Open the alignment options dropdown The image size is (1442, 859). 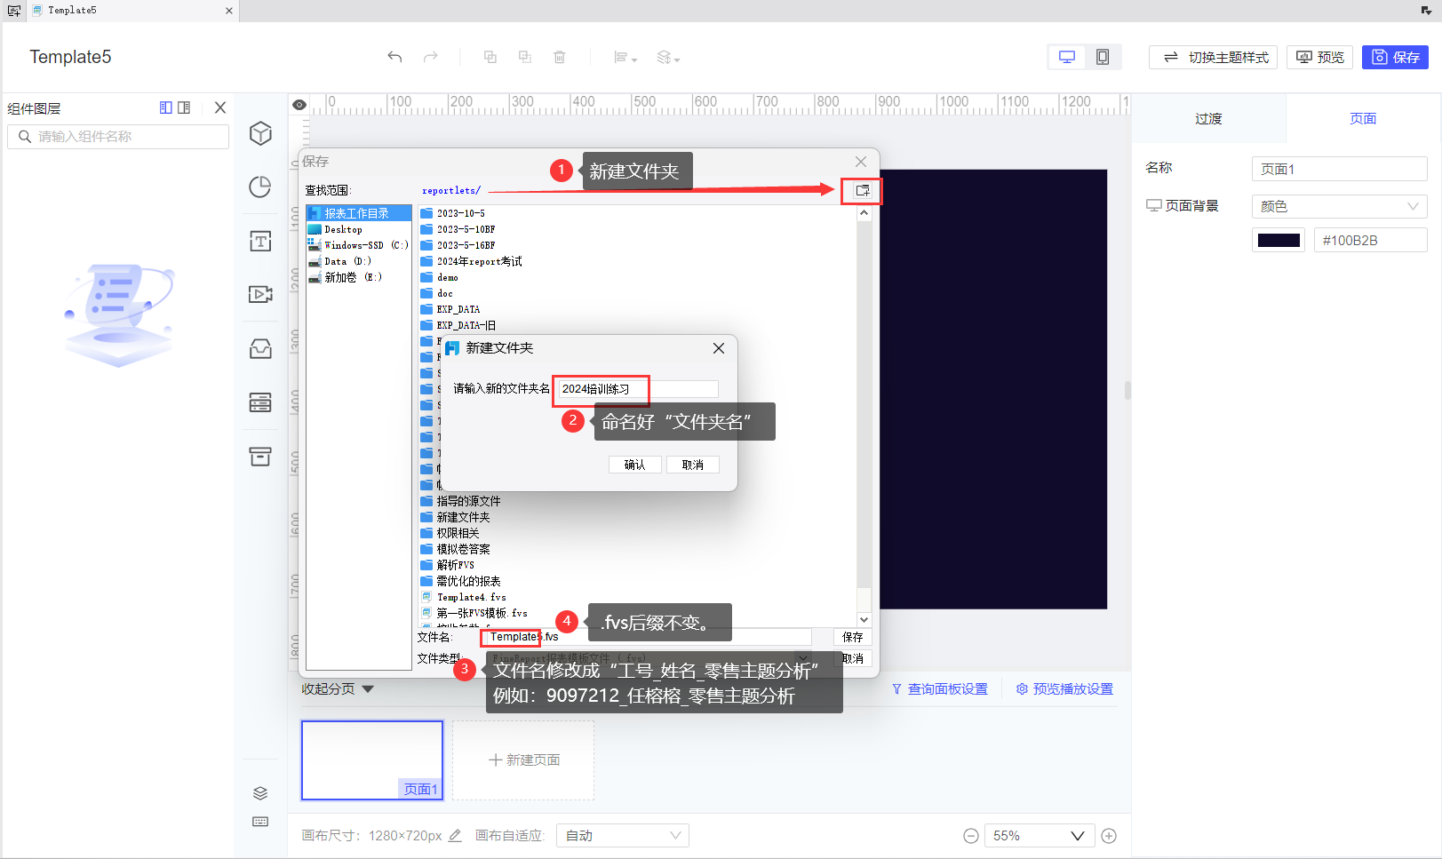click(x=625, y=57)
